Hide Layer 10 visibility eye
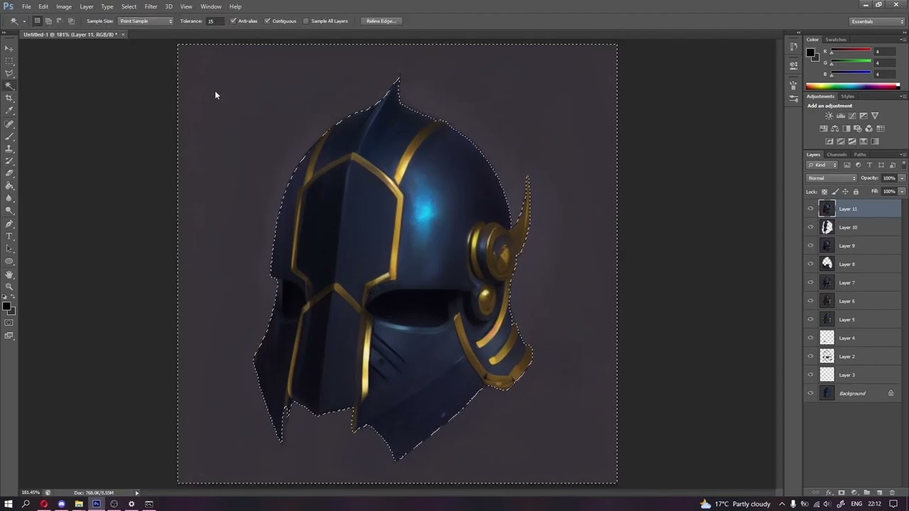 (x=810, y=227)
